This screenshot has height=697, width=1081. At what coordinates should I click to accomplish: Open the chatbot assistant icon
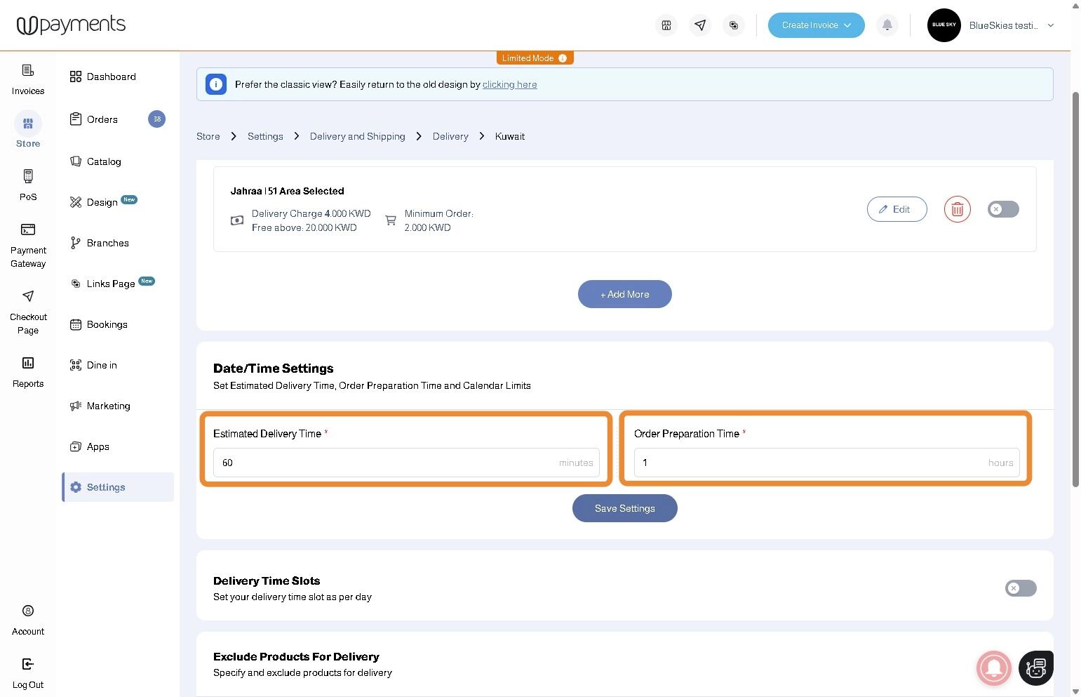coord(1035,668)
